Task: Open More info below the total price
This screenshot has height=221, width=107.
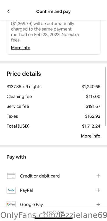Action: (91, 136)
